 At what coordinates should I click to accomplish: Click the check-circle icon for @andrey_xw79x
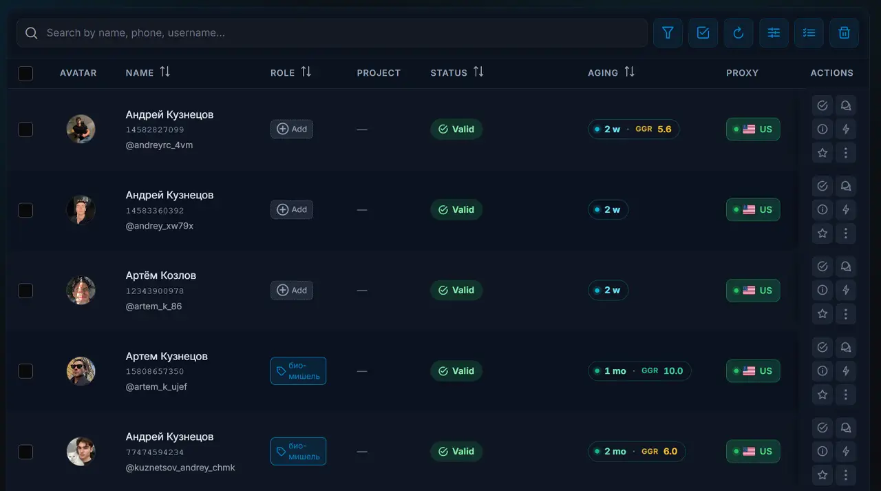coord(822,186)
